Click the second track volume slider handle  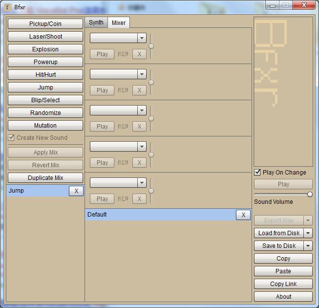(x=151, y=82)
